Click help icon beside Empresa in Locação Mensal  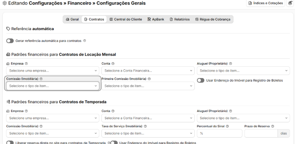26,64
